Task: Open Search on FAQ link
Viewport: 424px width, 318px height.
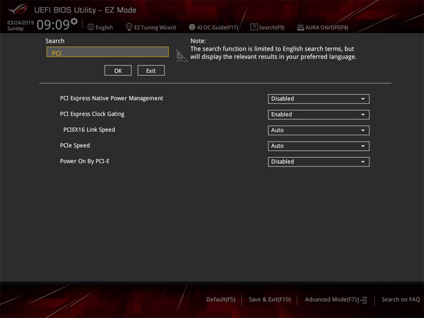Action: click(400, 299)
